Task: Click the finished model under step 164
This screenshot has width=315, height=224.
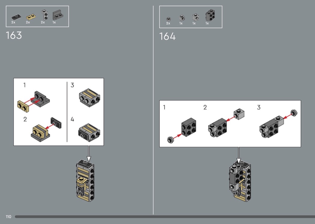Action: [x=240, y=180]
